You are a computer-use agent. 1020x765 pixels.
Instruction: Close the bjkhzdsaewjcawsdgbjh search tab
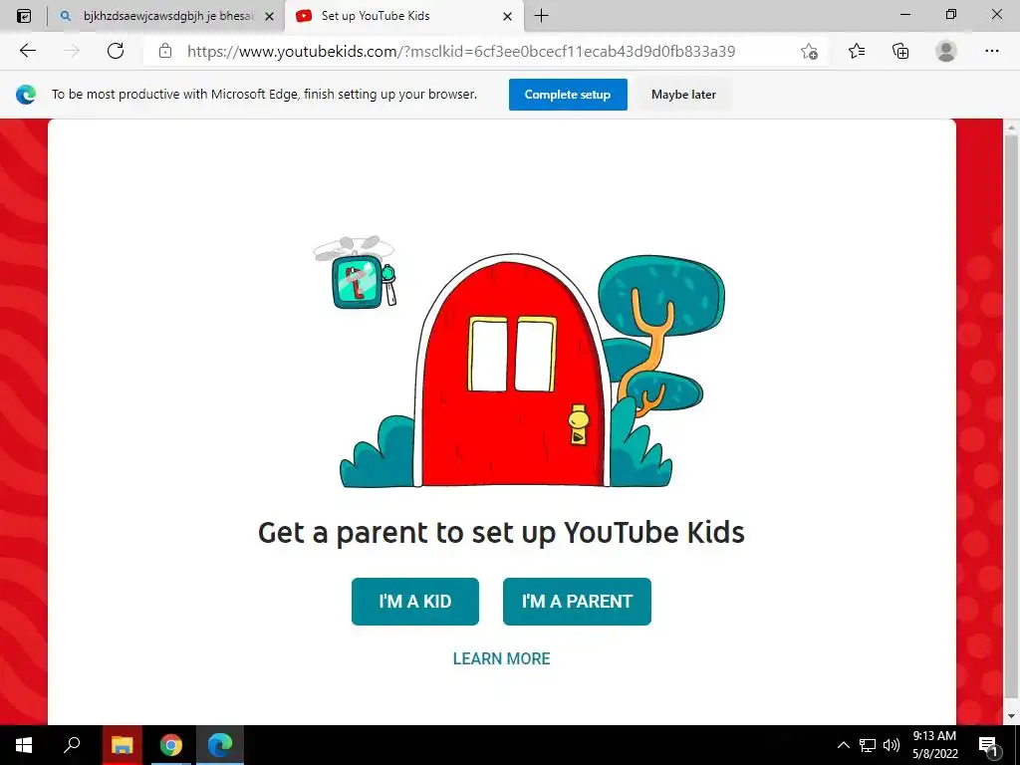tap(269, 16)
